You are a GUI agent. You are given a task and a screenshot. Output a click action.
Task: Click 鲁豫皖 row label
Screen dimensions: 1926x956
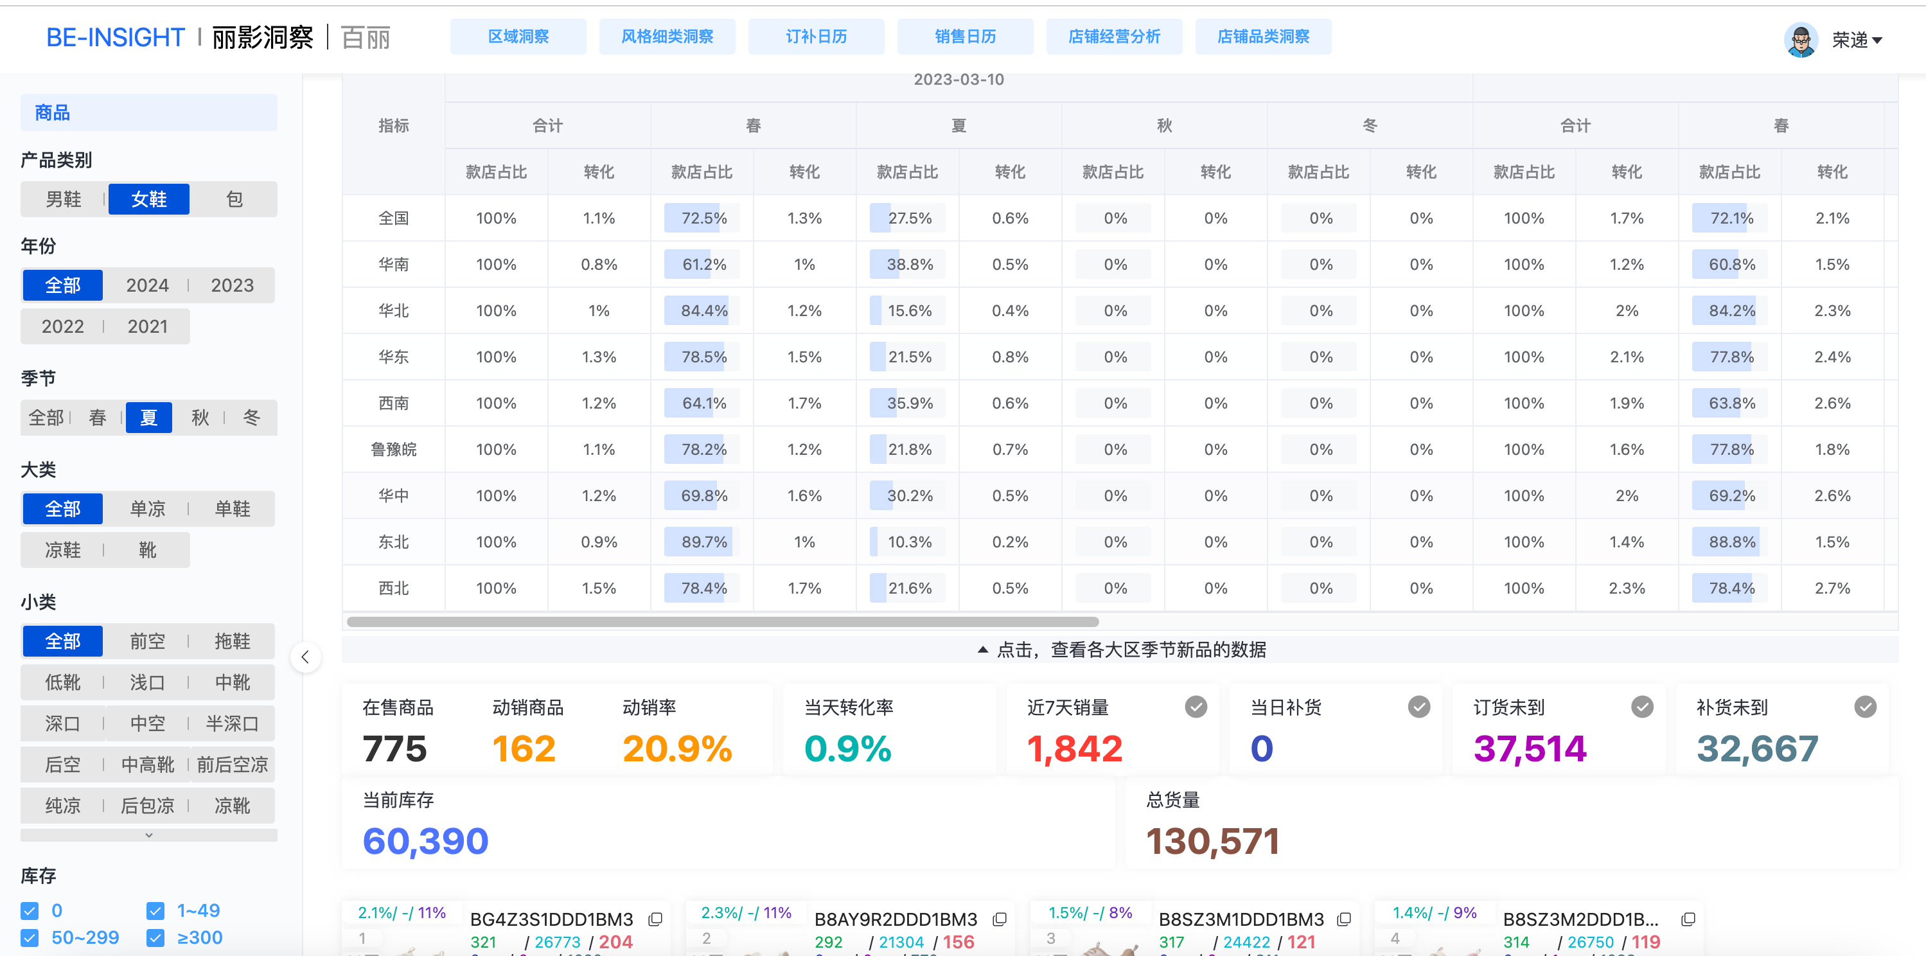(393, 449)
